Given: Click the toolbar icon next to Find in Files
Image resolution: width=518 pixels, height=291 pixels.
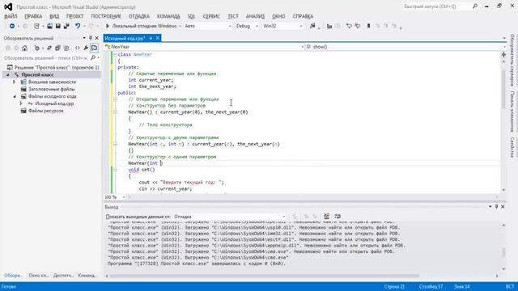Looking at the screenshot, I should coord(329,26).
